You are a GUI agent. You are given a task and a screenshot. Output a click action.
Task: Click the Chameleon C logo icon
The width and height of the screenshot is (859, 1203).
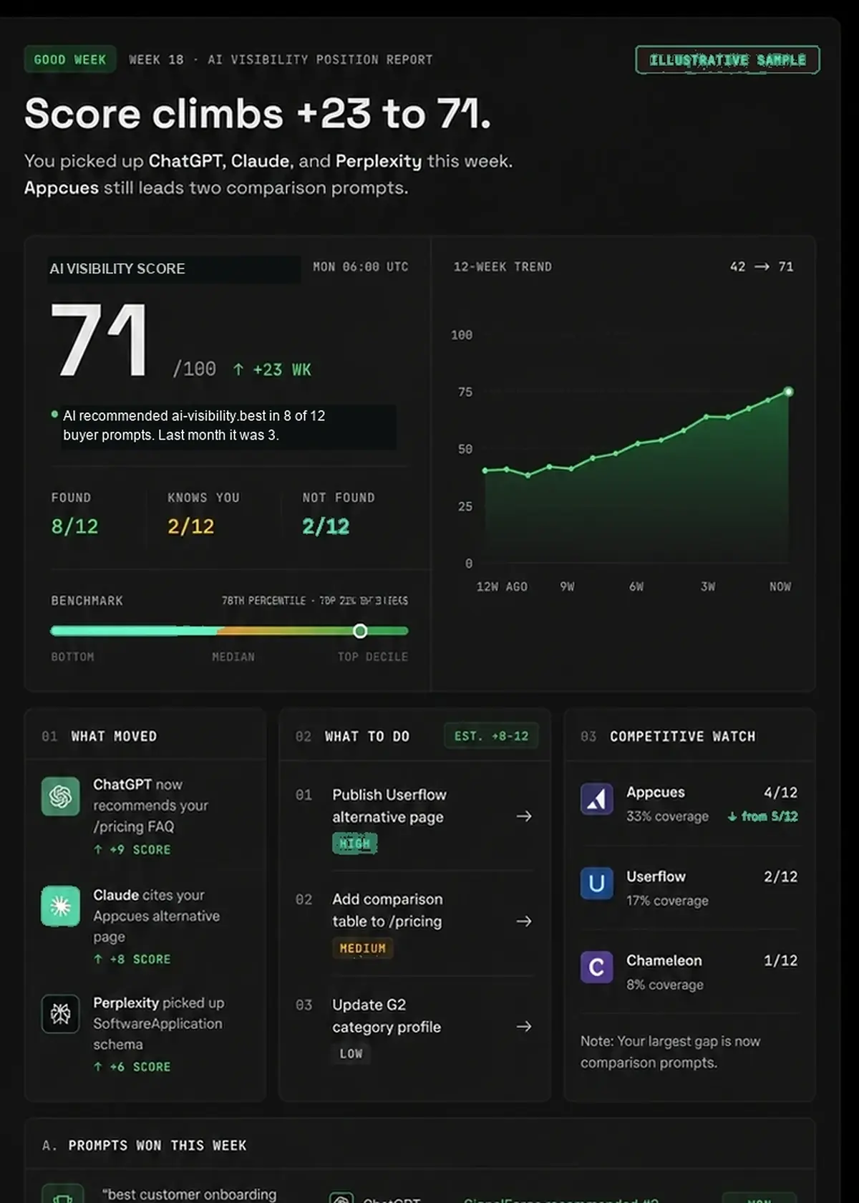coord(597,967)
